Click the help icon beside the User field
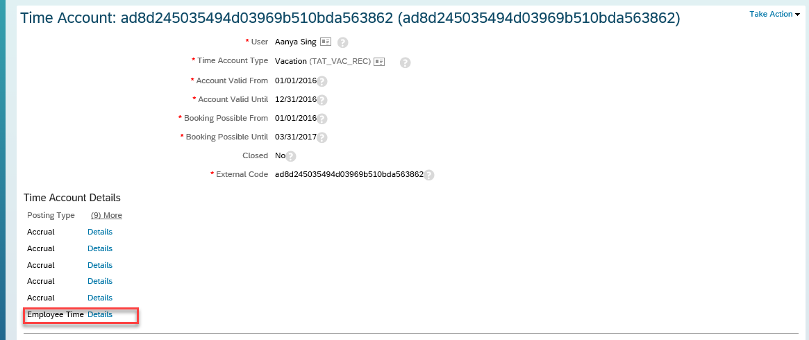 click(343, 42)
